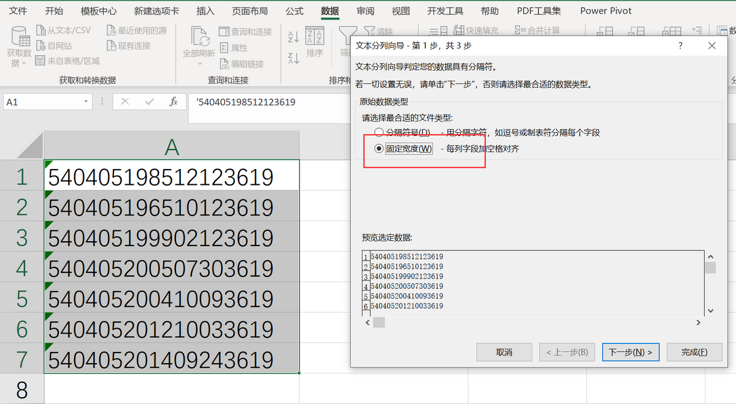Switch to the Home (开始) tab
This screenshot has width=736, height=404.
[x=54, y=11]
